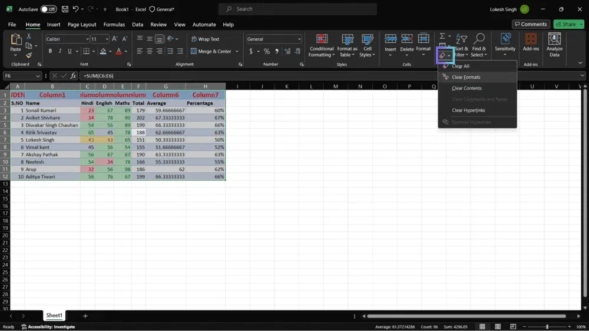Click the Increase Font Size icon
589x331 pixels.
pos(115,39)
